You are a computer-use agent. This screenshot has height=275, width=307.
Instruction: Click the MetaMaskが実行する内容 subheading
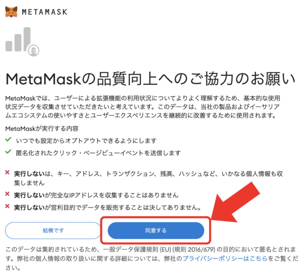[42, 129]
